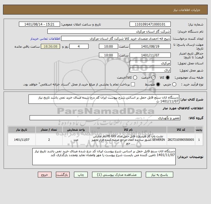Viewport: 211px width, 204px height.
Task: Click the row number cell 1
Action: (x=199, y=140)
